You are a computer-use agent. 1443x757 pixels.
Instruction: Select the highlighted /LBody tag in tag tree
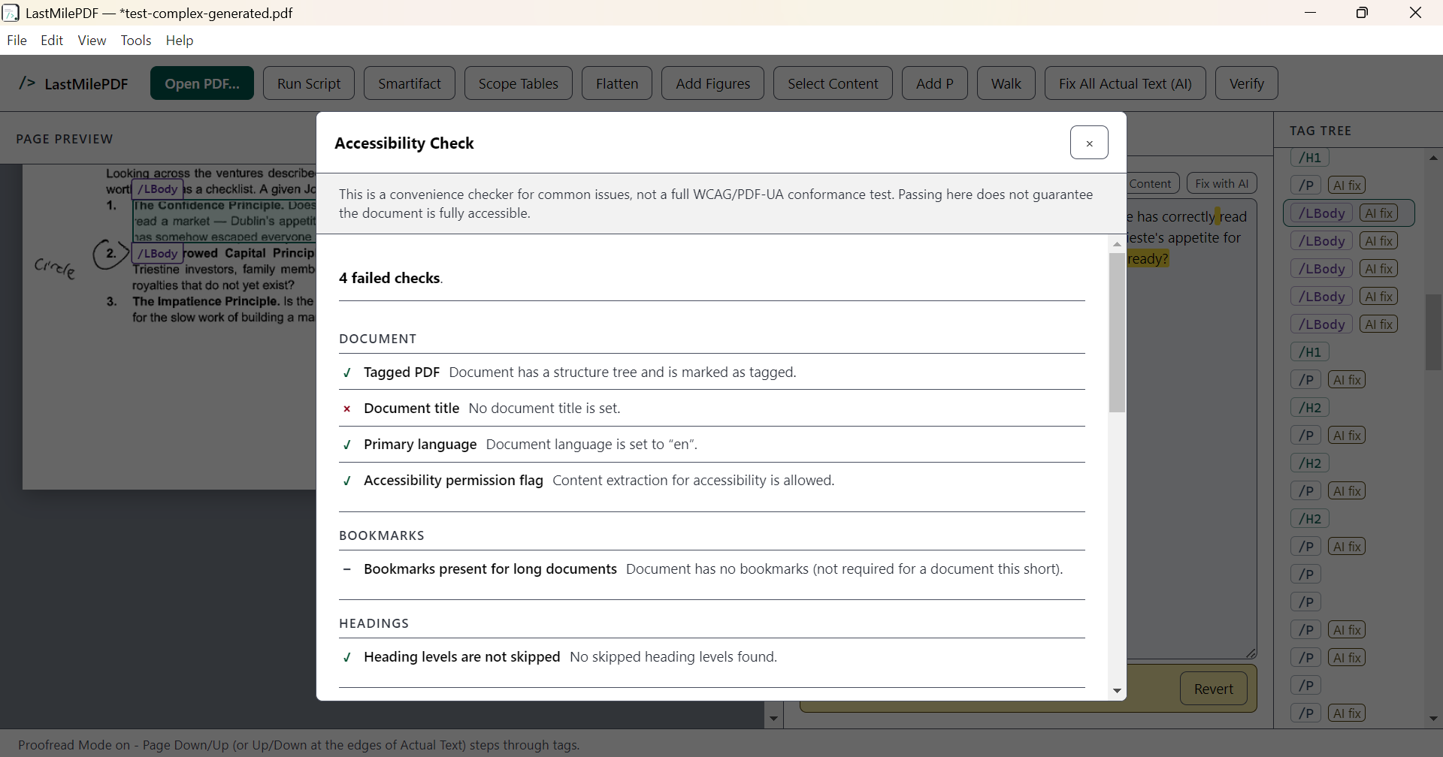[x=1322, y=213]
